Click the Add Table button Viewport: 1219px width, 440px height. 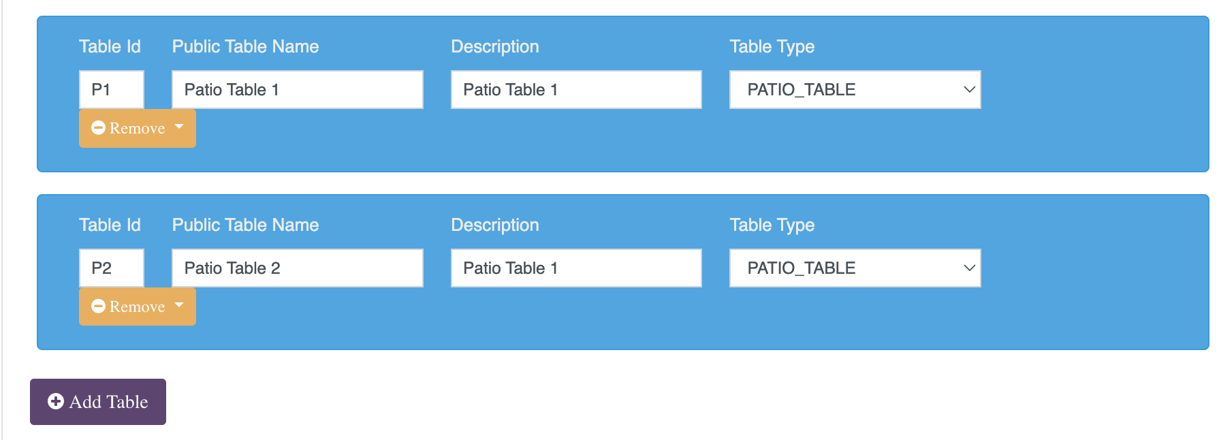tap(98, 402)
